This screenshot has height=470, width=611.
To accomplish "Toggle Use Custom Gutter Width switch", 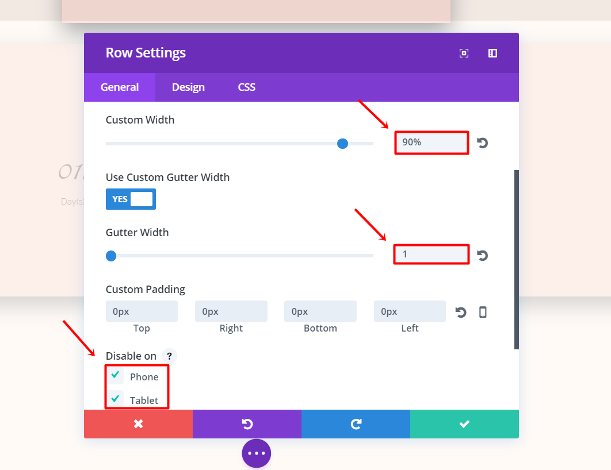I will [131, 199].
